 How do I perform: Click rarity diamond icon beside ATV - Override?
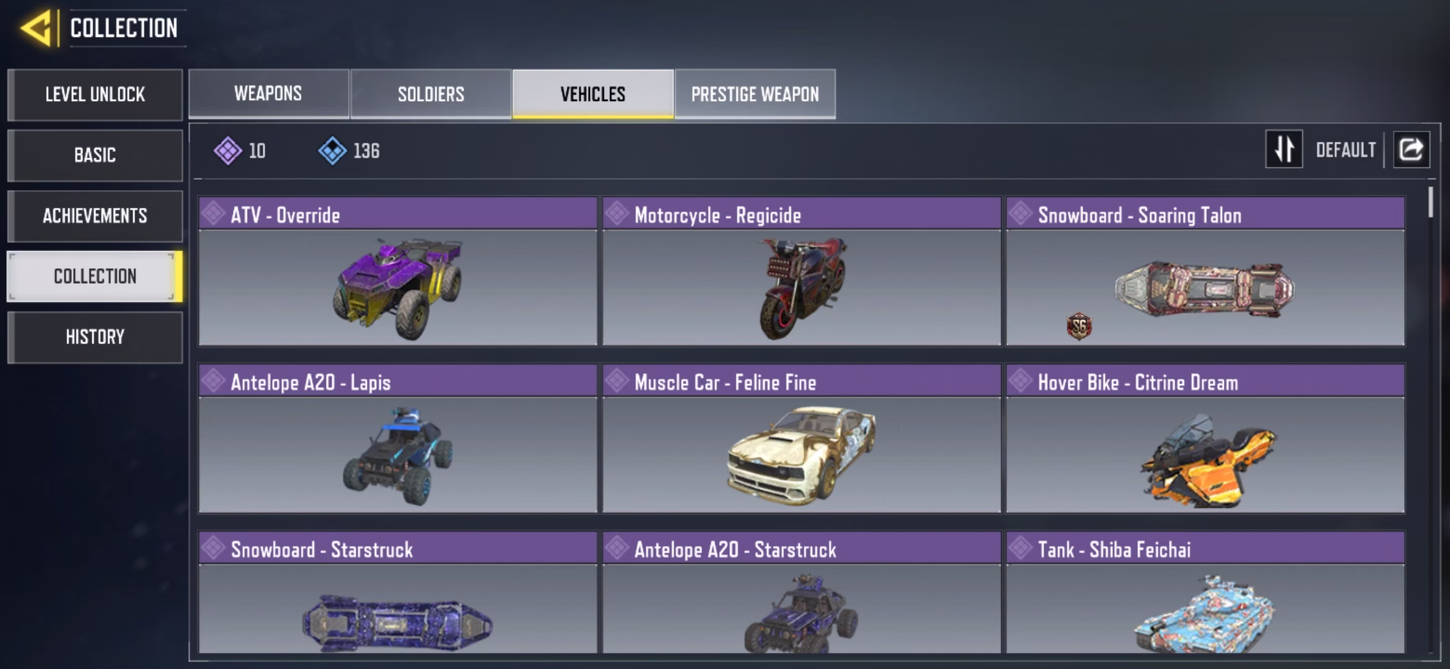(x=213, y=214)
